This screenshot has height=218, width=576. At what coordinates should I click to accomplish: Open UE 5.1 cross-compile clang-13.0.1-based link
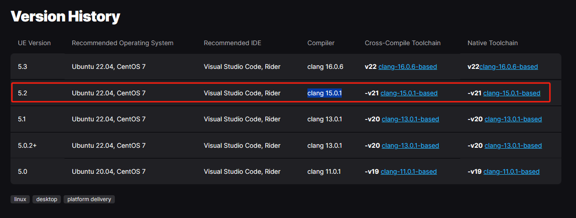tap(410, 119)
